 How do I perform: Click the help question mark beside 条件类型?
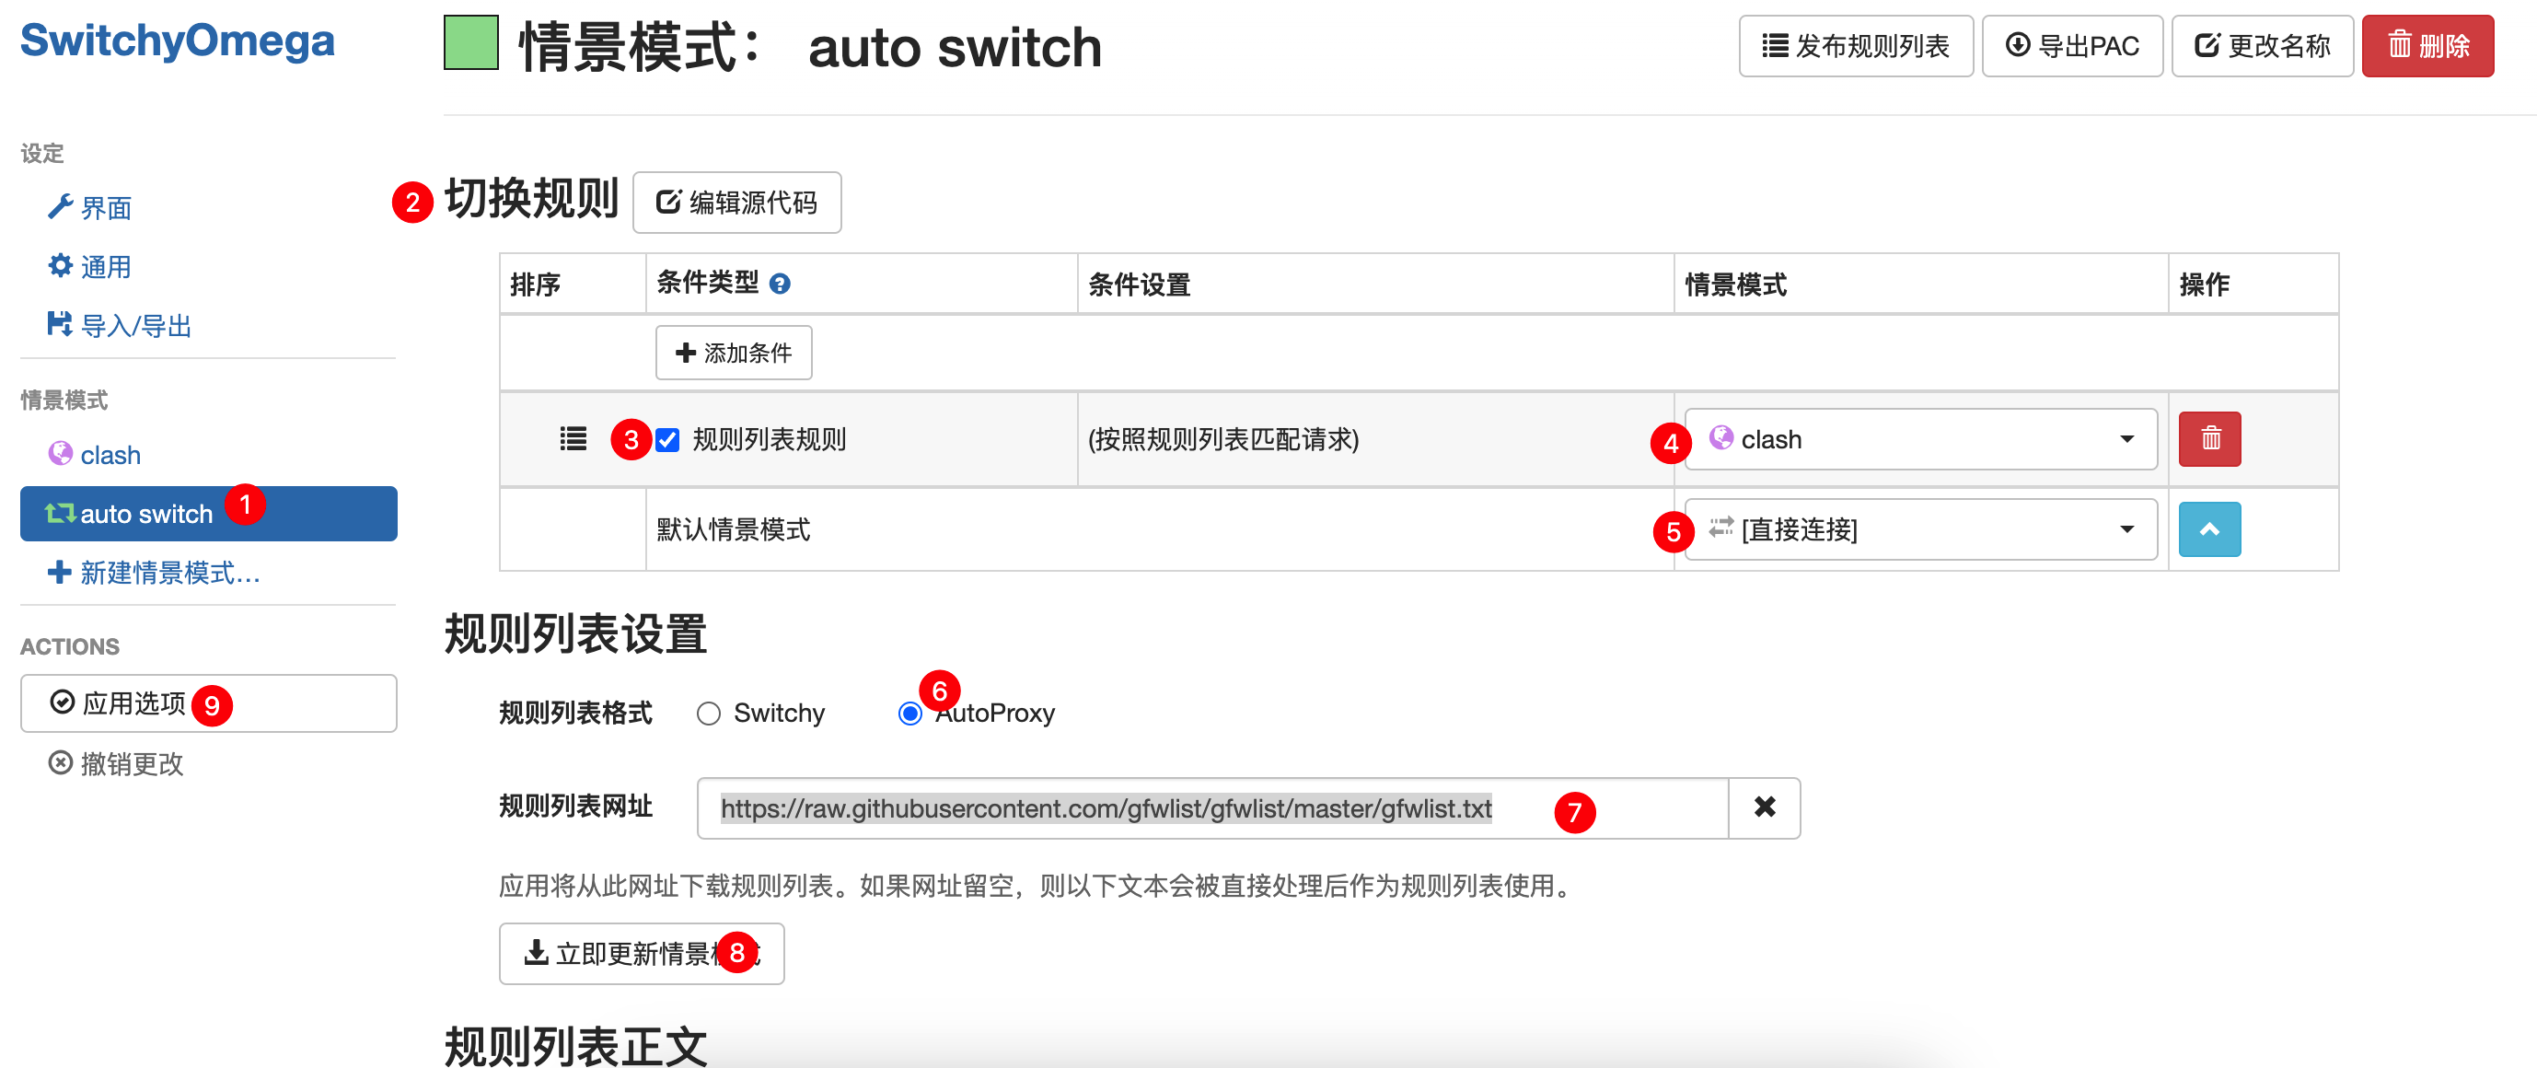click(x=780, y=284)
